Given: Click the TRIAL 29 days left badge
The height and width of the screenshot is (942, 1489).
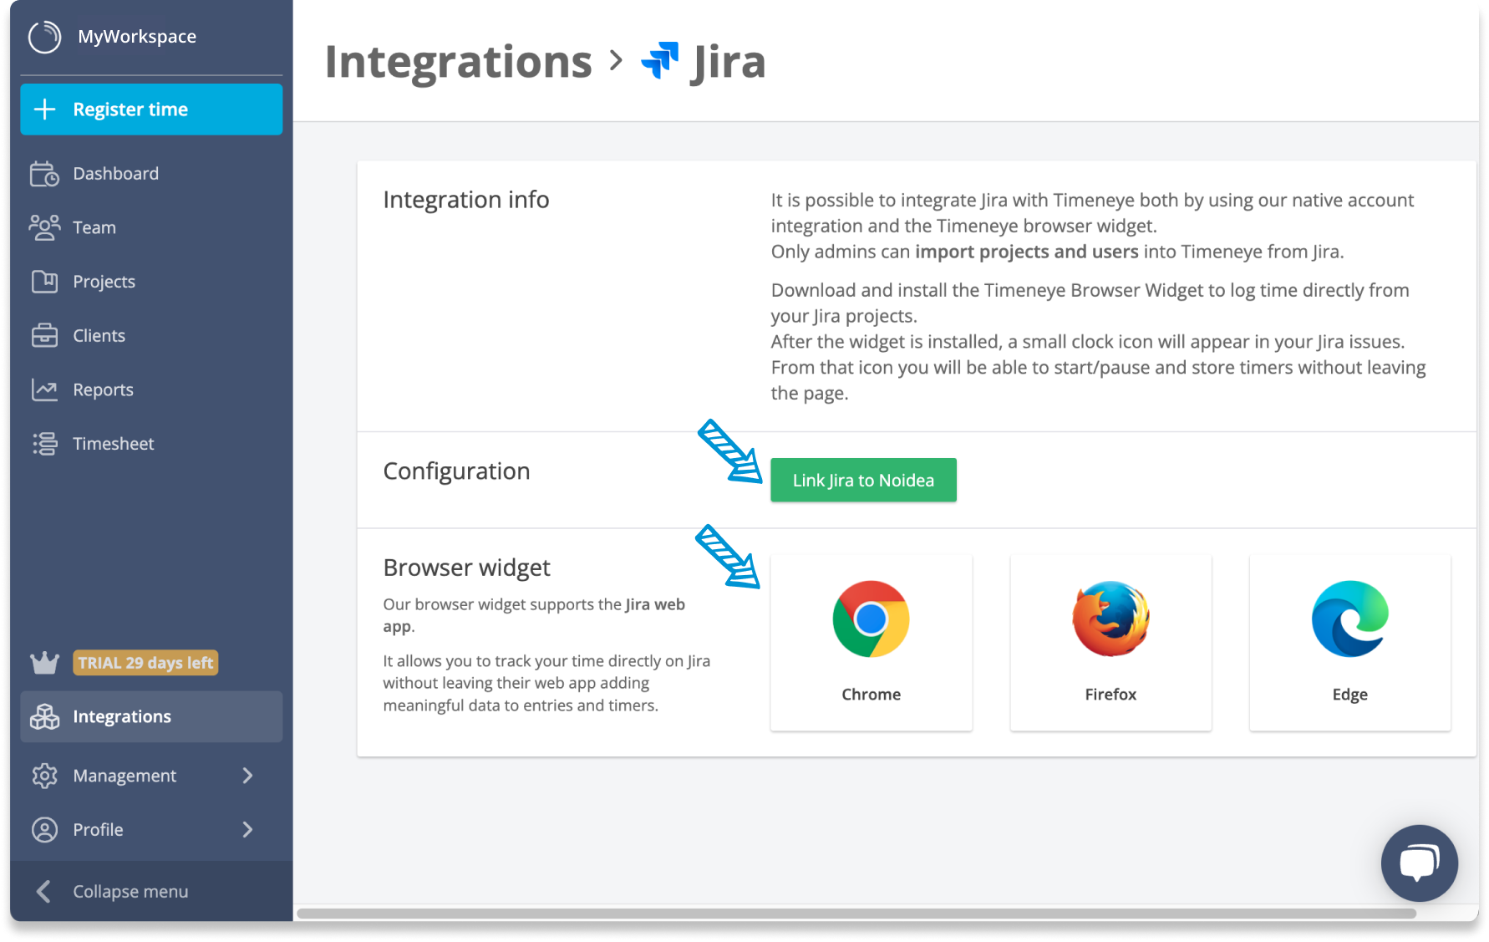Looking at the screenshot, I should click(145, 663).
